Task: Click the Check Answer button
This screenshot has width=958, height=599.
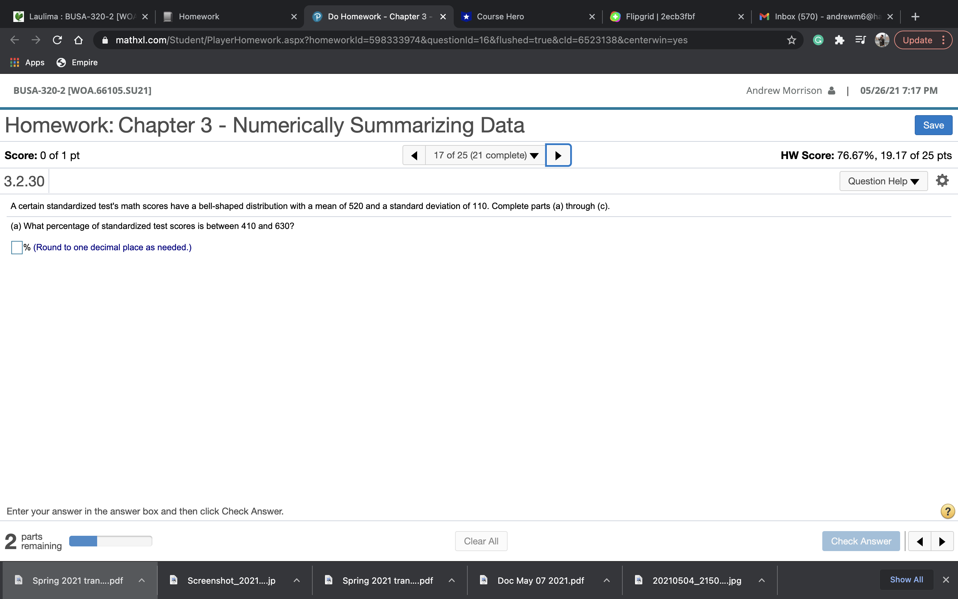Action: click(860, 540)
